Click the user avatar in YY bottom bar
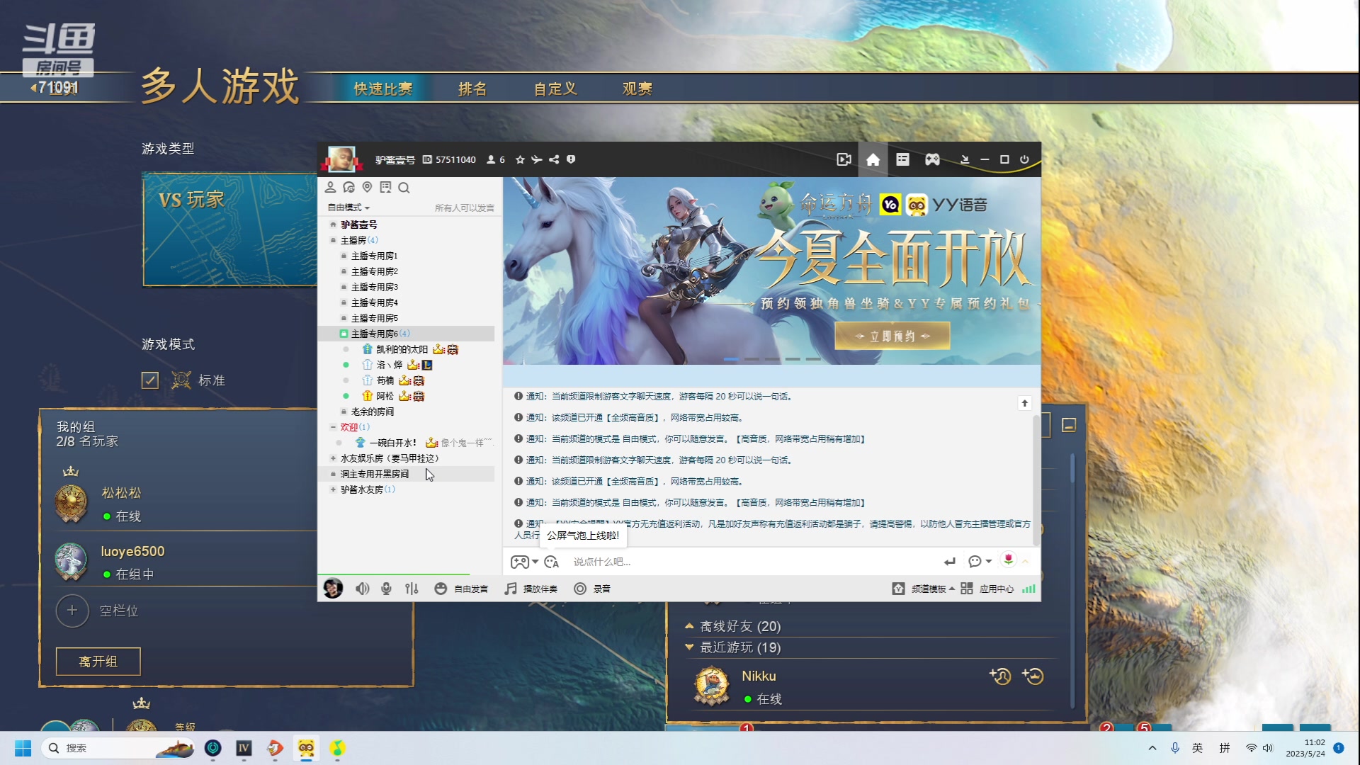Image resolution: width=1360 pixels, height=765 pixels. [x=333, y=589]
